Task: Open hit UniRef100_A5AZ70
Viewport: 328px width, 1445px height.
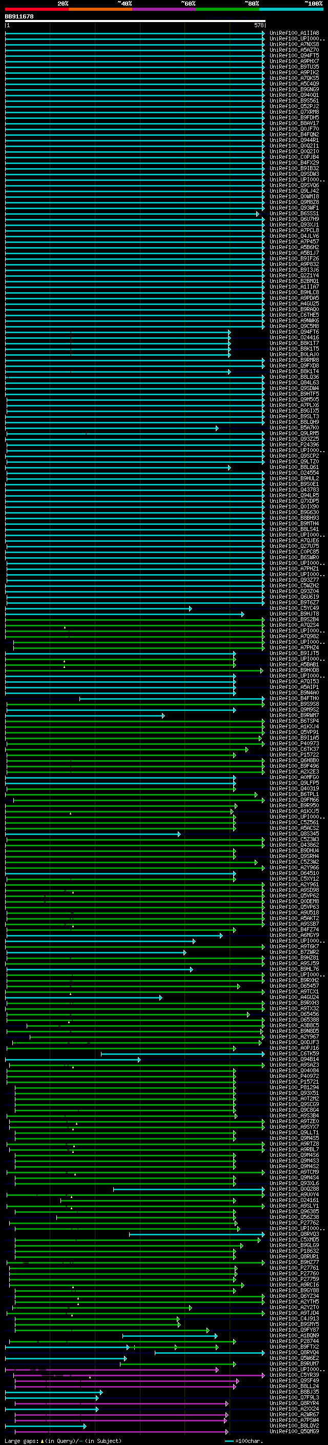Action: [294, 50]
